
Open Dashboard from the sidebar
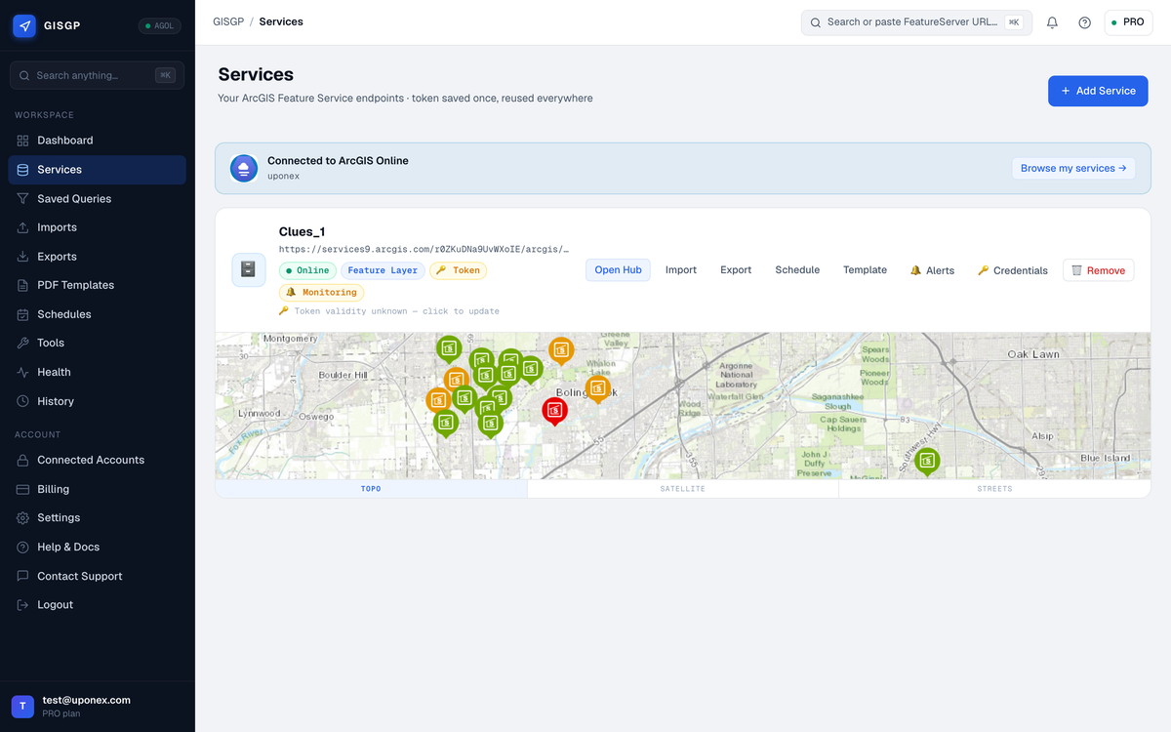(x=97, y=141)
